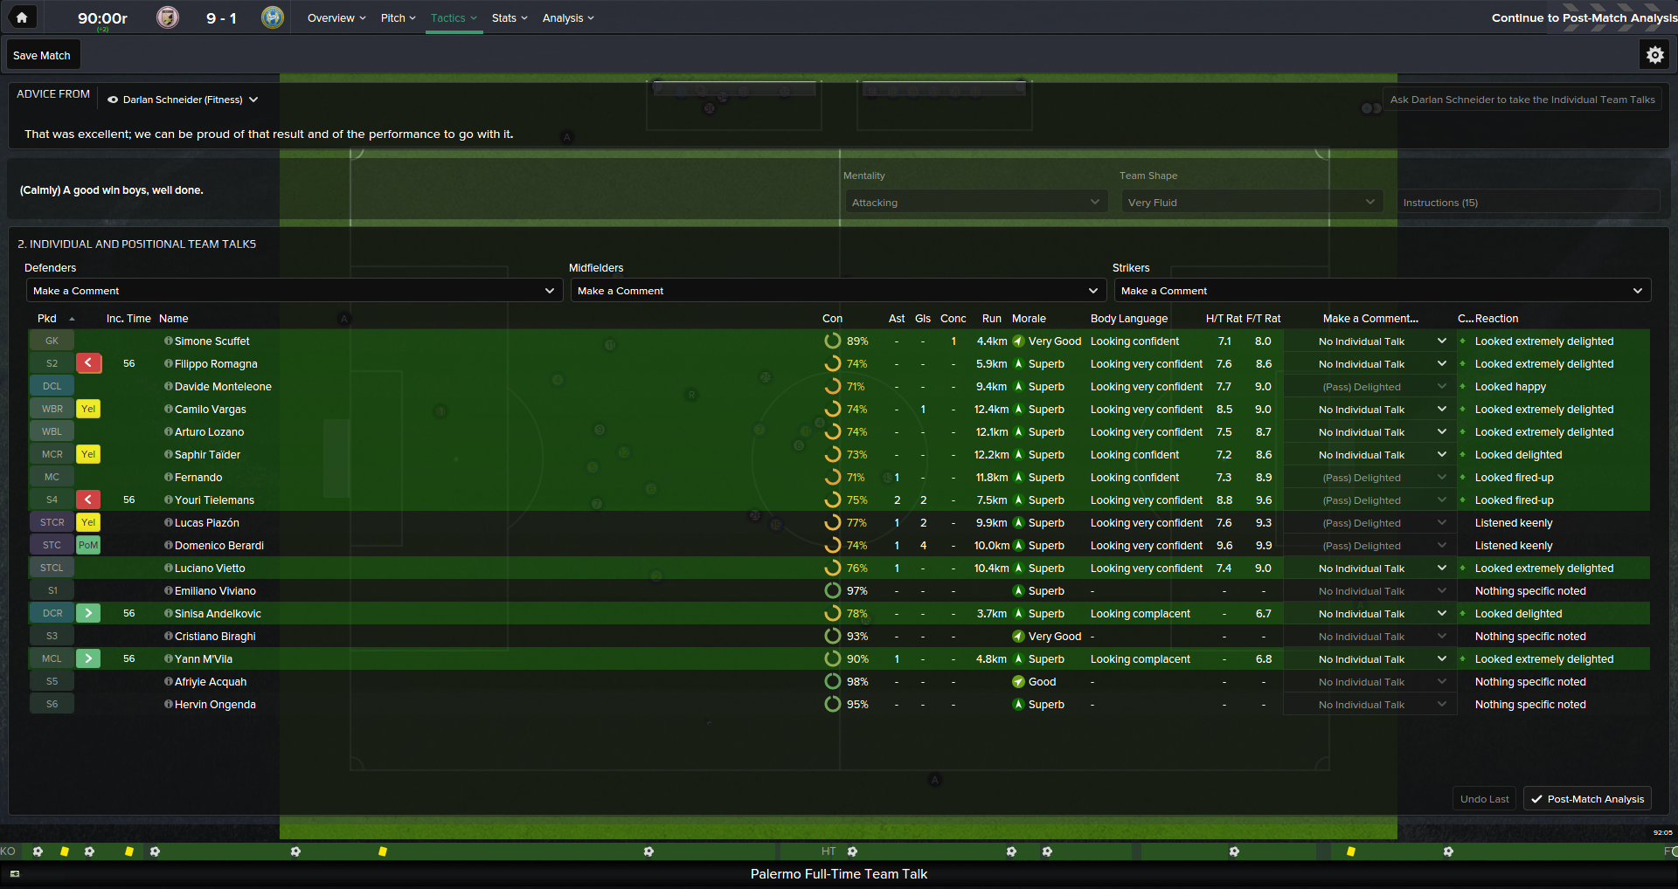The image size is (1678, 889).
Task: Click substituted-off arrow icon for Filippo Romagna
Action: (88, 363)
